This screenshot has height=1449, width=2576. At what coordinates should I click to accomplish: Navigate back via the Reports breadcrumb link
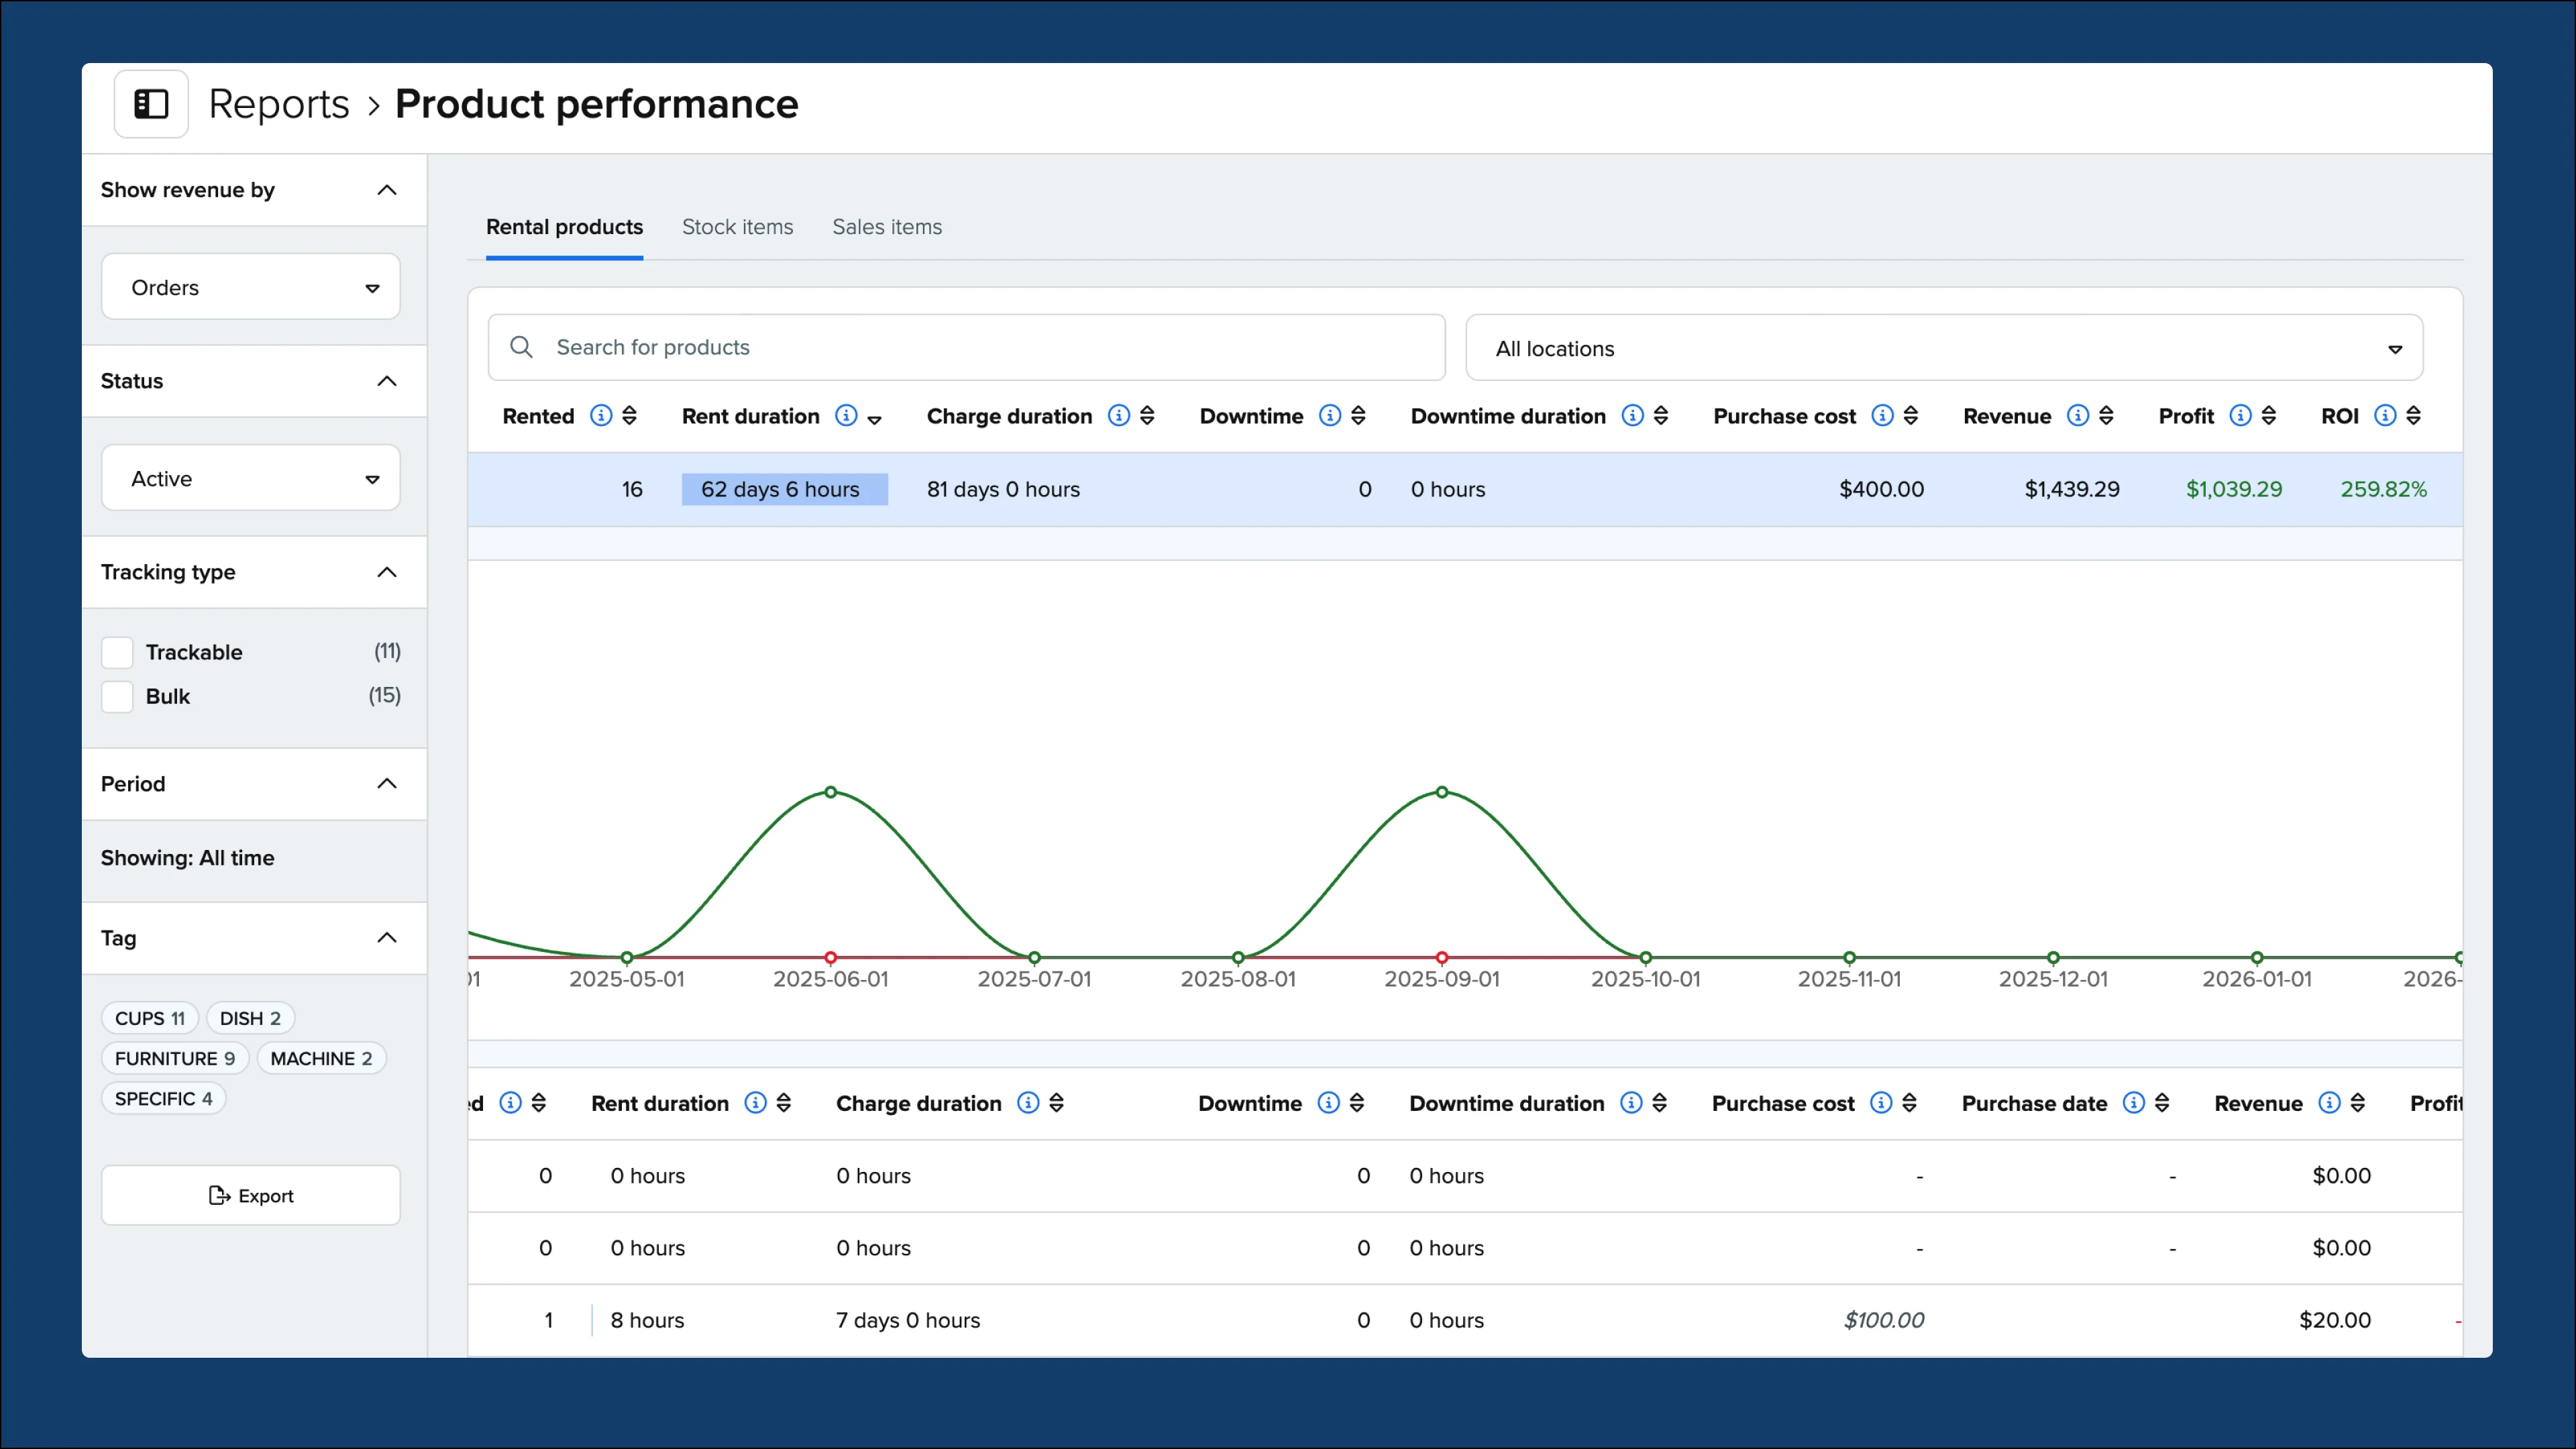coord(279,103)
